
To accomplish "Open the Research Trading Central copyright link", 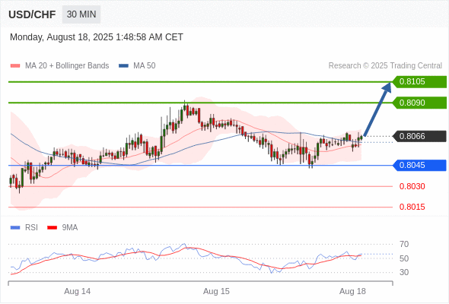I will pos(385,66).
